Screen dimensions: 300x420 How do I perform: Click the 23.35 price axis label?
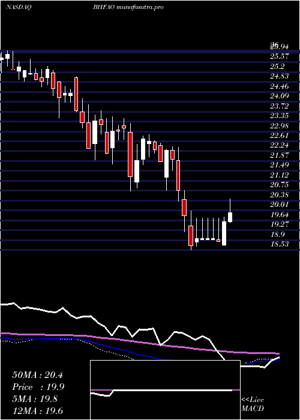[279, 116]
